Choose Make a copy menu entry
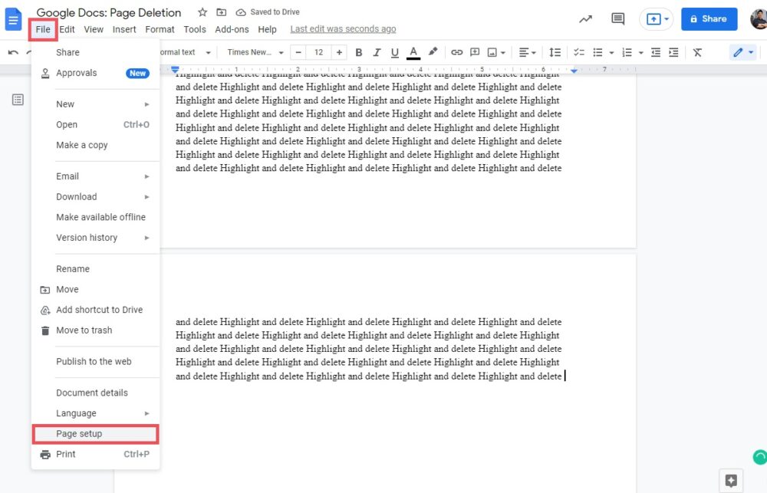 82,145
